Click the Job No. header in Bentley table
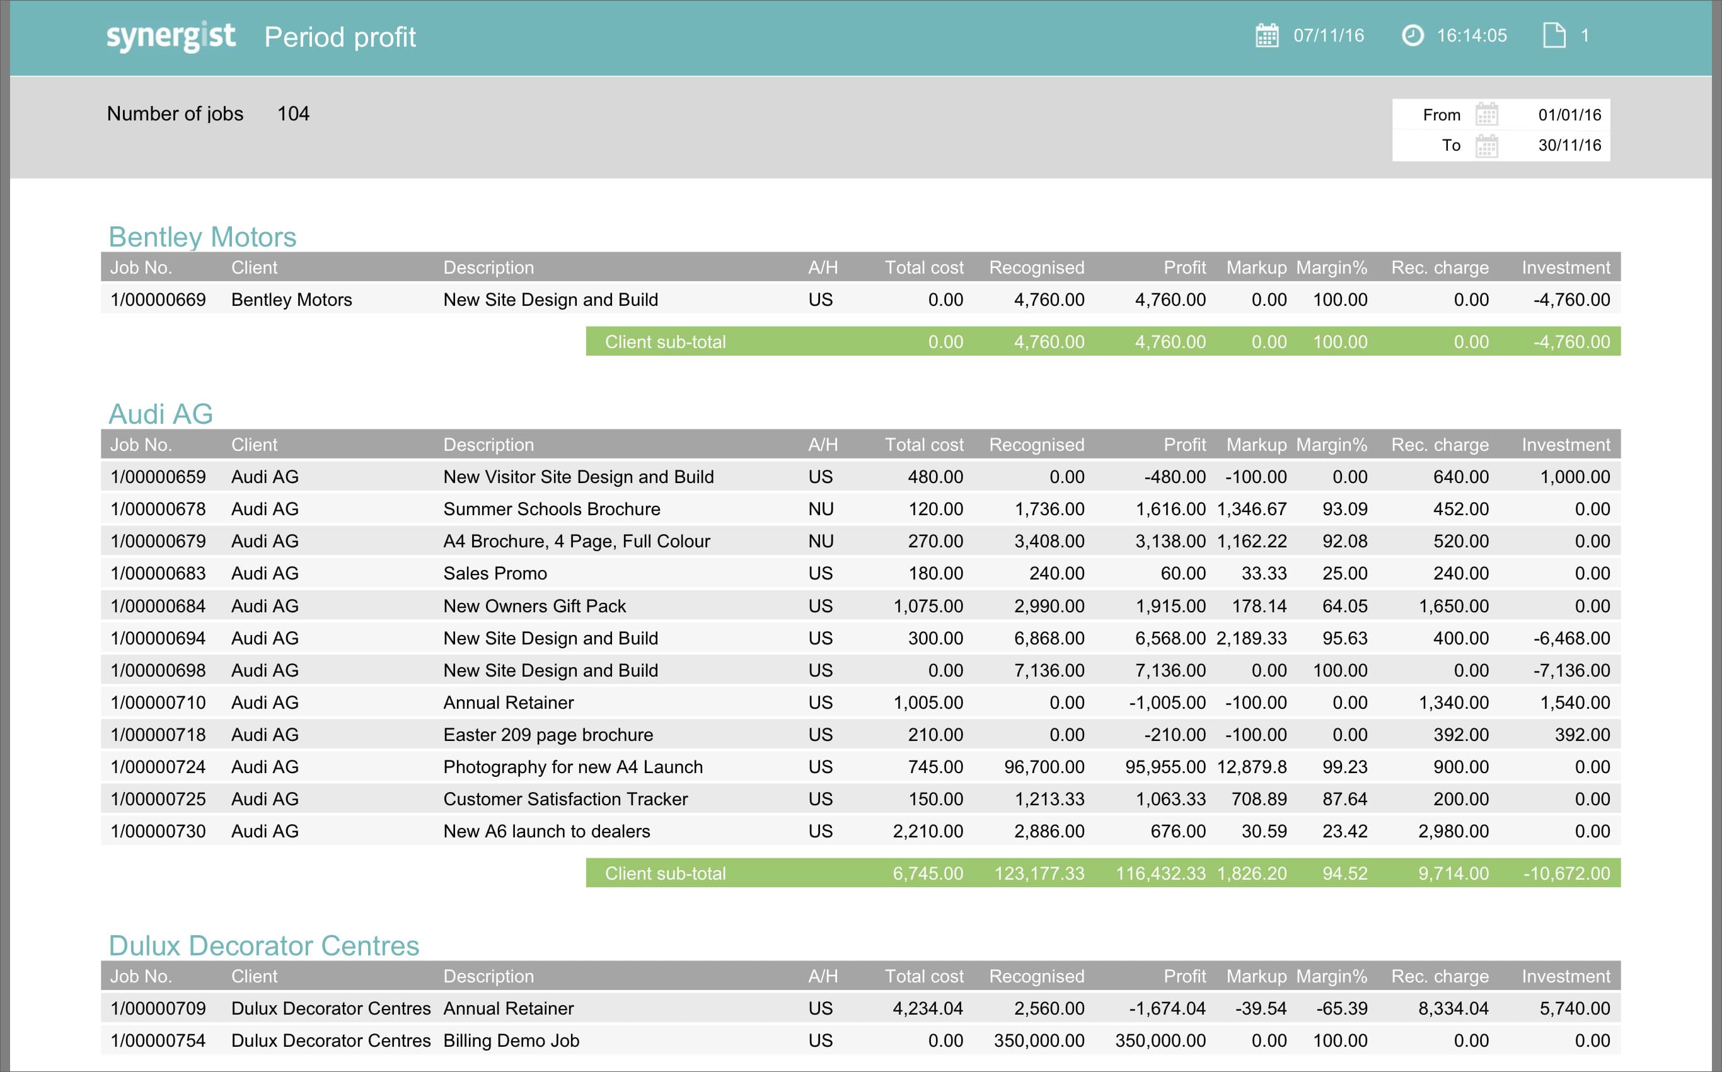 pos(141,267)
